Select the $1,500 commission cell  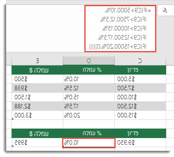coord(37,97)
